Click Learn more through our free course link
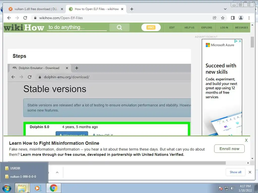This screenshot has width=258, height=193. tap(102, 155)
